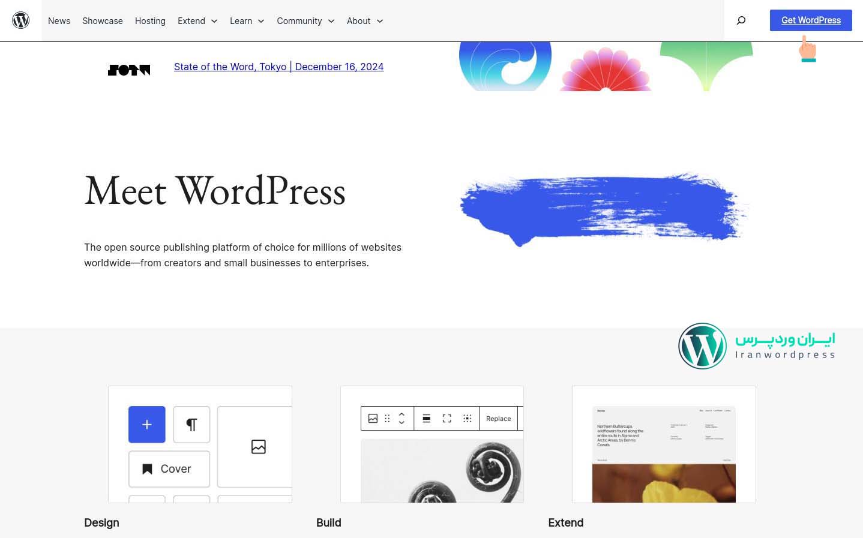Click the Design heading

tap(101, 523)
